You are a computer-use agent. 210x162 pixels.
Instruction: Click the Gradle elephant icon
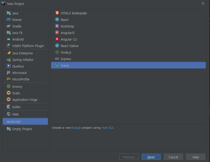(x=9, y=26)
